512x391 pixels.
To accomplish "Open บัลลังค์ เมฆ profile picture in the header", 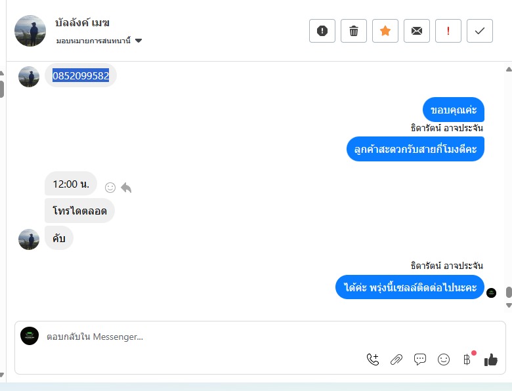I will [x=30, y=31].
